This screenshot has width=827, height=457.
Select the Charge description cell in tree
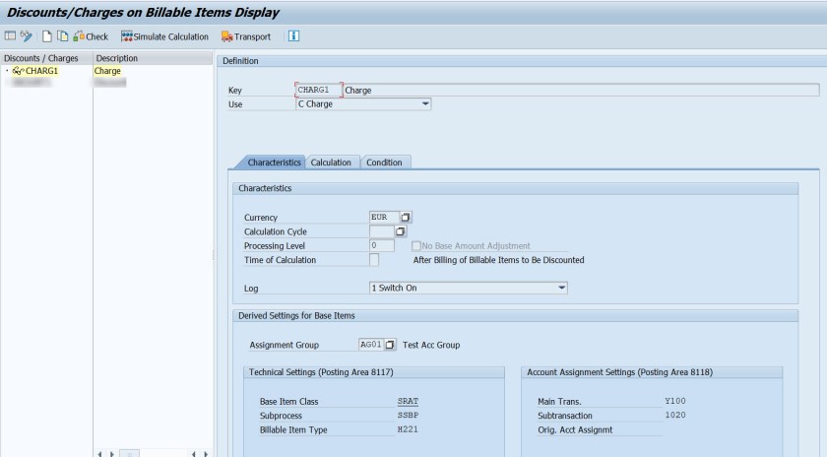tap(107, 71)
